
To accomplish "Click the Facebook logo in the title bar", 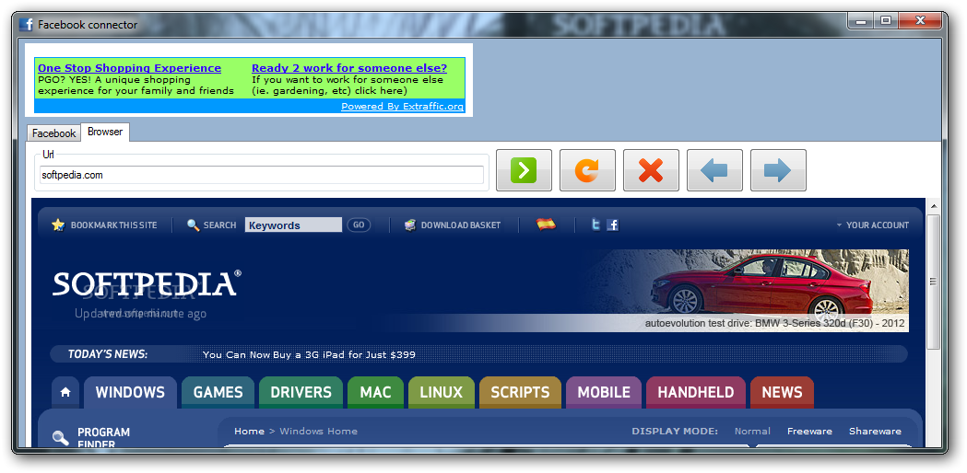I will pos(26,25).
